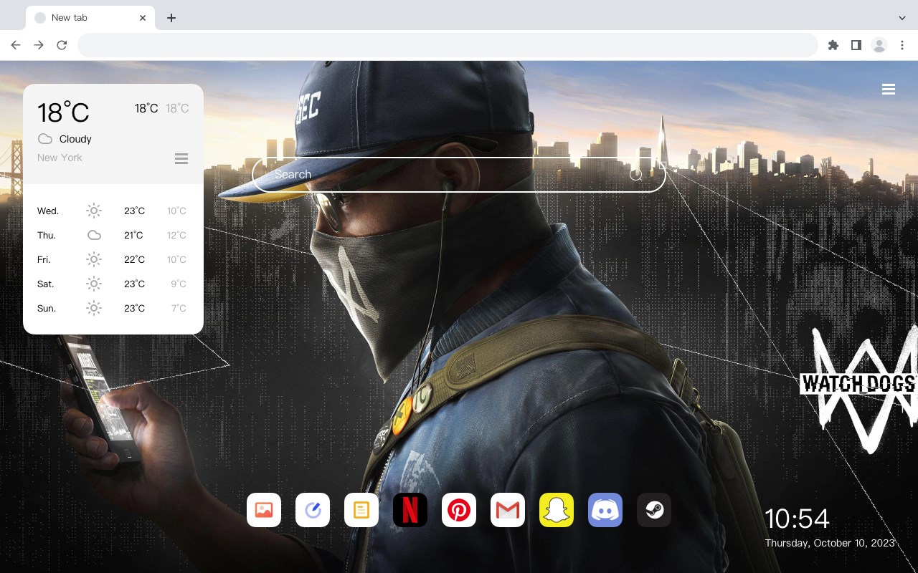The image size is (918, 573).
Task: Click the page Search input field
Action: 459,174
